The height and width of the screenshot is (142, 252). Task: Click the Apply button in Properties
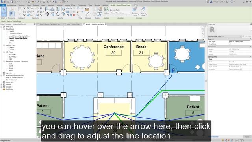point(247,136)
